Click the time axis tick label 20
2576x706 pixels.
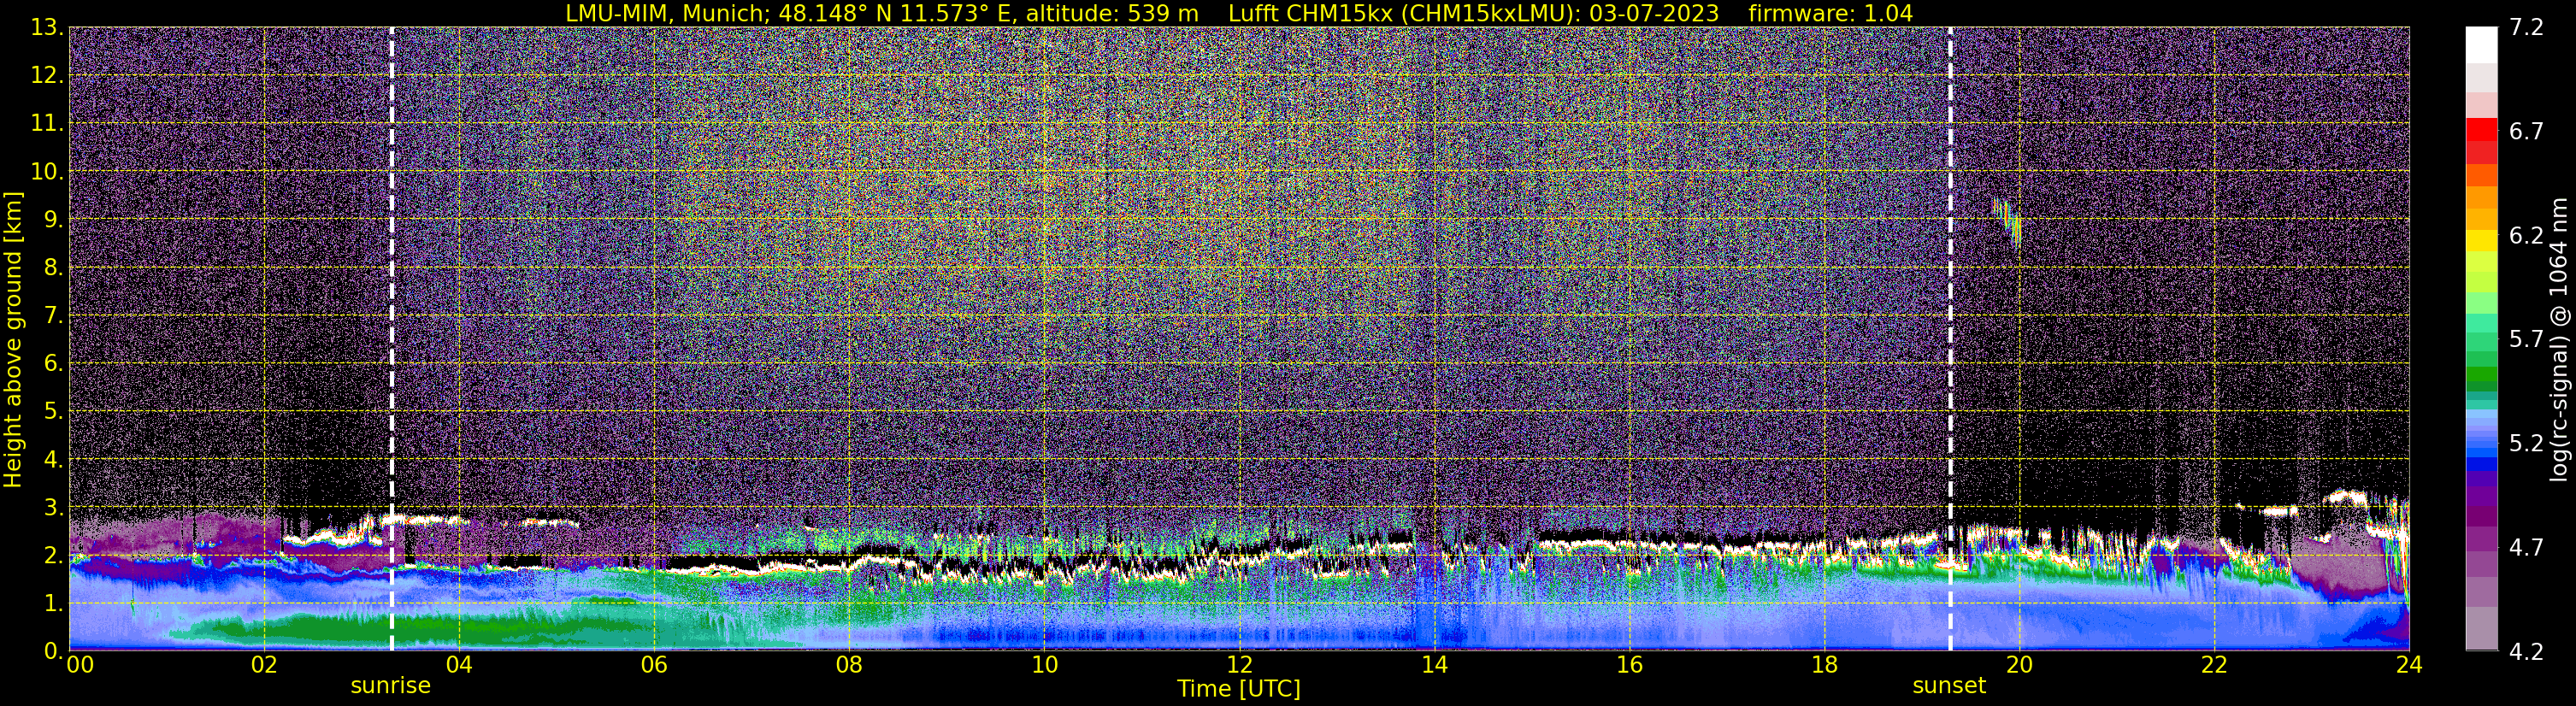tap(2019, 665)
